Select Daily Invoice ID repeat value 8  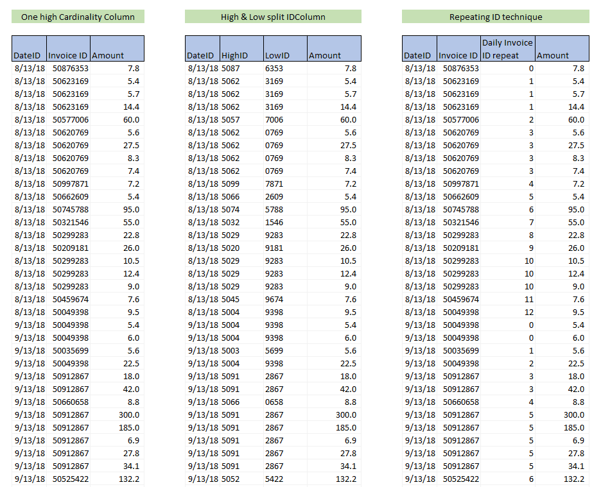pyautogui.click(x=508, y=235)
